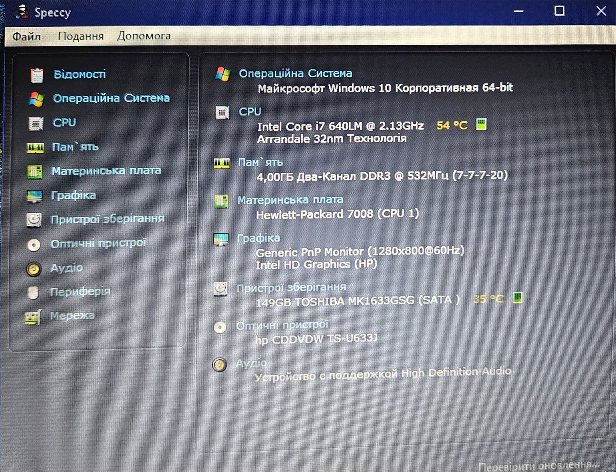The height and width of the screenshot is (472, 616).
Task: Click Перевірити оновлення link
Action: [539, 466]
